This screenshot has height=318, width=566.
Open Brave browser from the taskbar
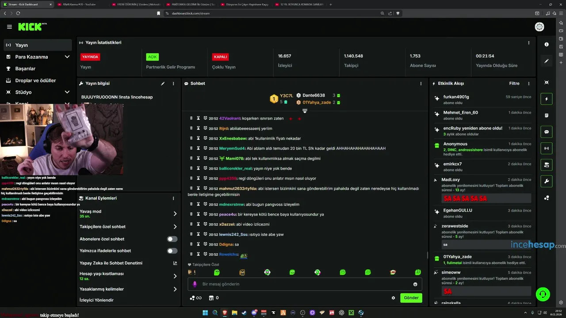[224, 313]
